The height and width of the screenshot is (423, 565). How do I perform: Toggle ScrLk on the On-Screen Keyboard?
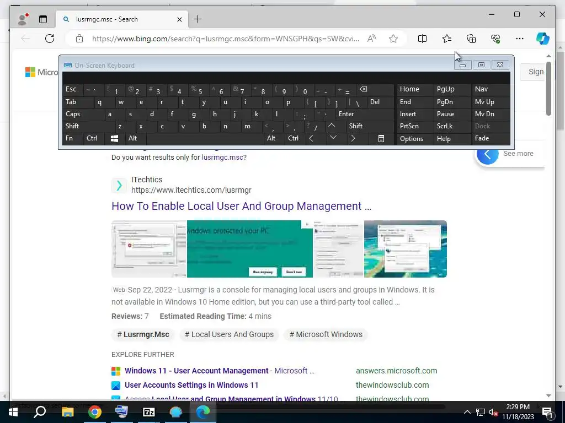452,126
